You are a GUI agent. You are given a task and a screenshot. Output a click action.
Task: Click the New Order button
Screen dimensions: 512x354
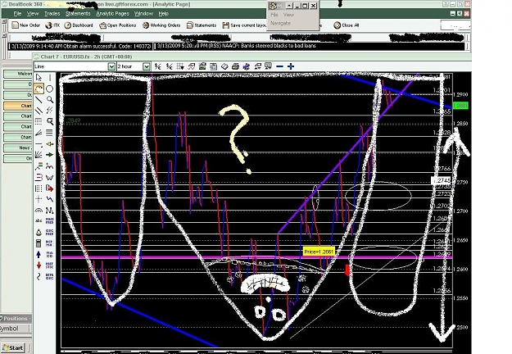(x=25, y=25)
